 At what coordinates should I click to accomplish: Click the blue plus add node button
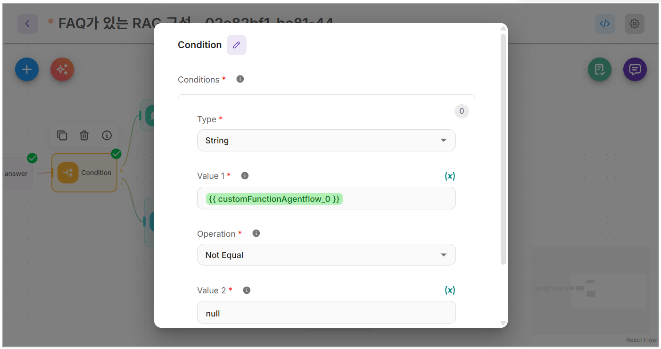click(27, 70)
